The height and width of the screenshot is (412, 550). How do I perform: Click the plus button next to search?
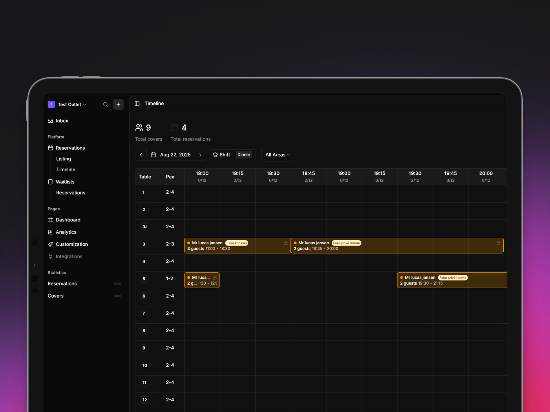pos(118,104)
